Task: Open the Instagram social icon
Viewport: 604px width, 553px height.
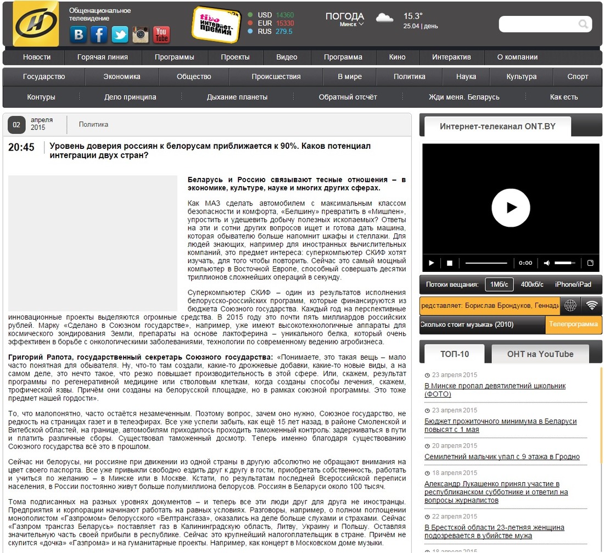Action: pos(141,35)
